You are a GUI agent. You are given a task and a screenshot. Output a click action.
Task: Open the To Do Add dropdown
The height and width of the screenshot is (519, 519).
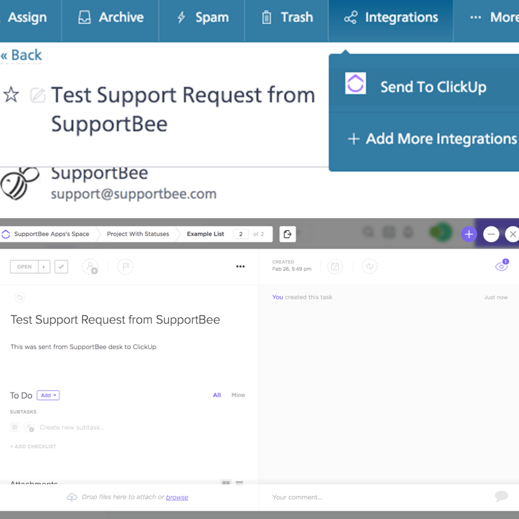coord(48,395)
